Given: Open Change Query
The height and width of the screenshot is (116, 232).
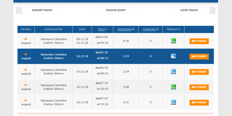Looking at the screenshot, I should tap(115, 10).
